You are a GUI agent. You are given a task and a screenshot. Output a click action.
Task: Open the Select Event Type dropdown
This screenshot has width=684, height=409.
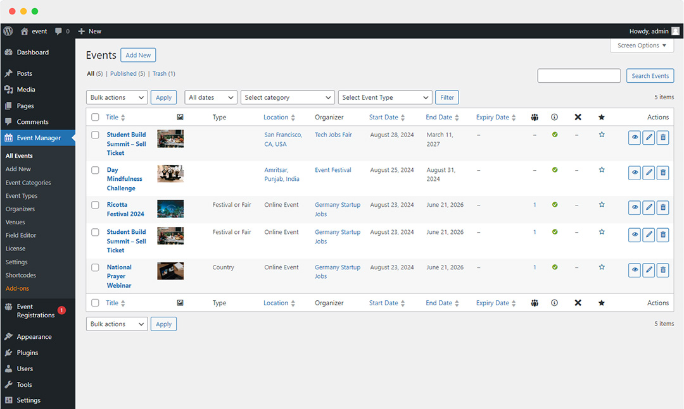385,97
